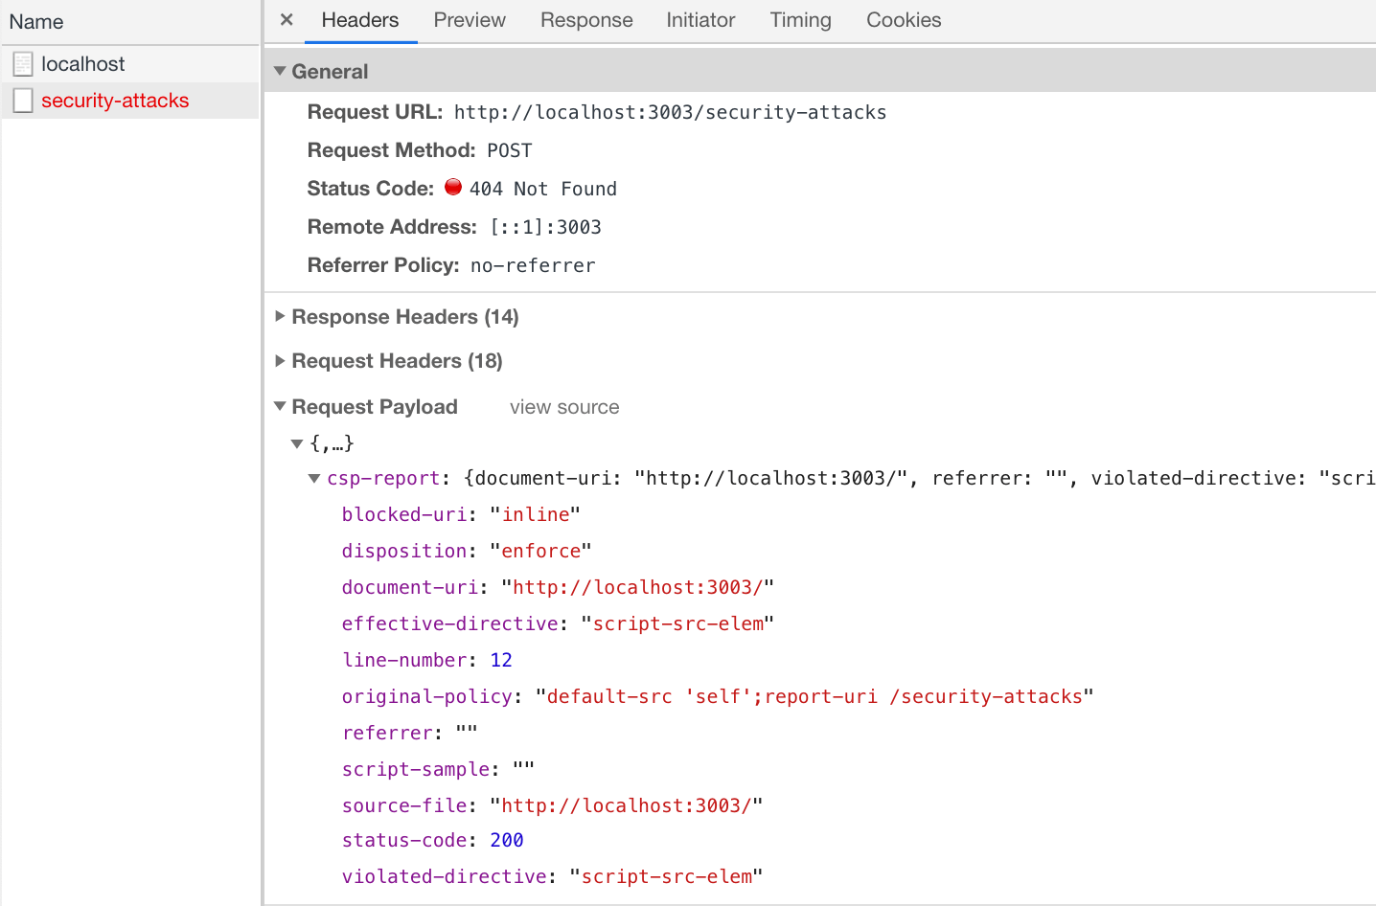The height and width of the screenshot is (906, 1376).
Task: Click the red status indicator next to 404
Action: click(x=452, y=186)
